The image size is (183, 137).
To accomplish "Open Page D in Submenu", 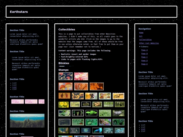I will tap(144, 61).
